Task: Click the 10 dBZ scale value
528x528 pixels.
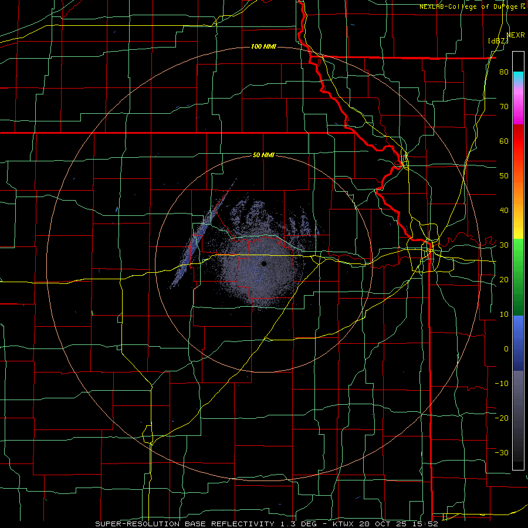Action: click(x=504, y=314)
